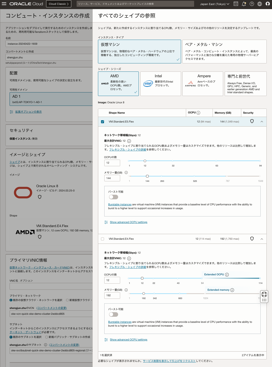Uncheck the VM.Standard.E5.Flex shape checkbox
This screenshot has height=367, width=272.
point(102,121)
